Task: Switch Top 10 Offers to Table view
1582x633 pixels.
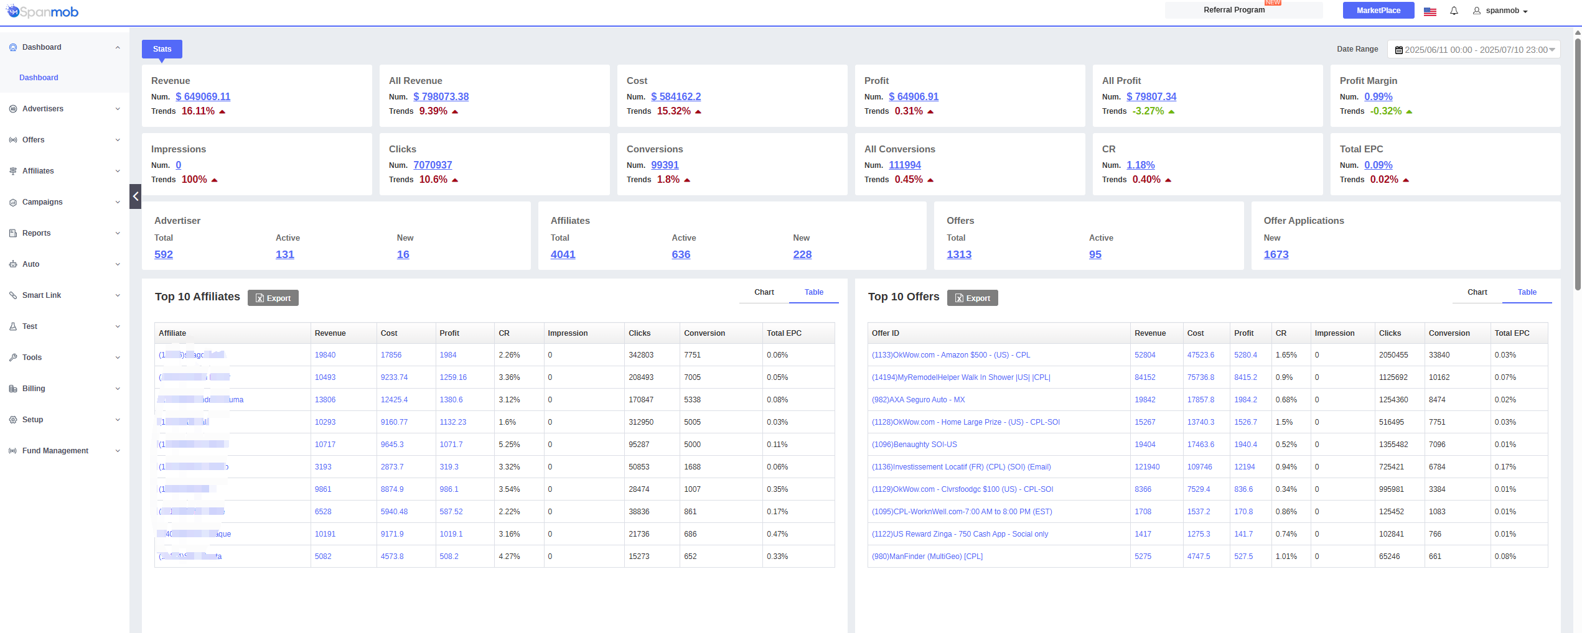Action: [x=1527, y=292]
